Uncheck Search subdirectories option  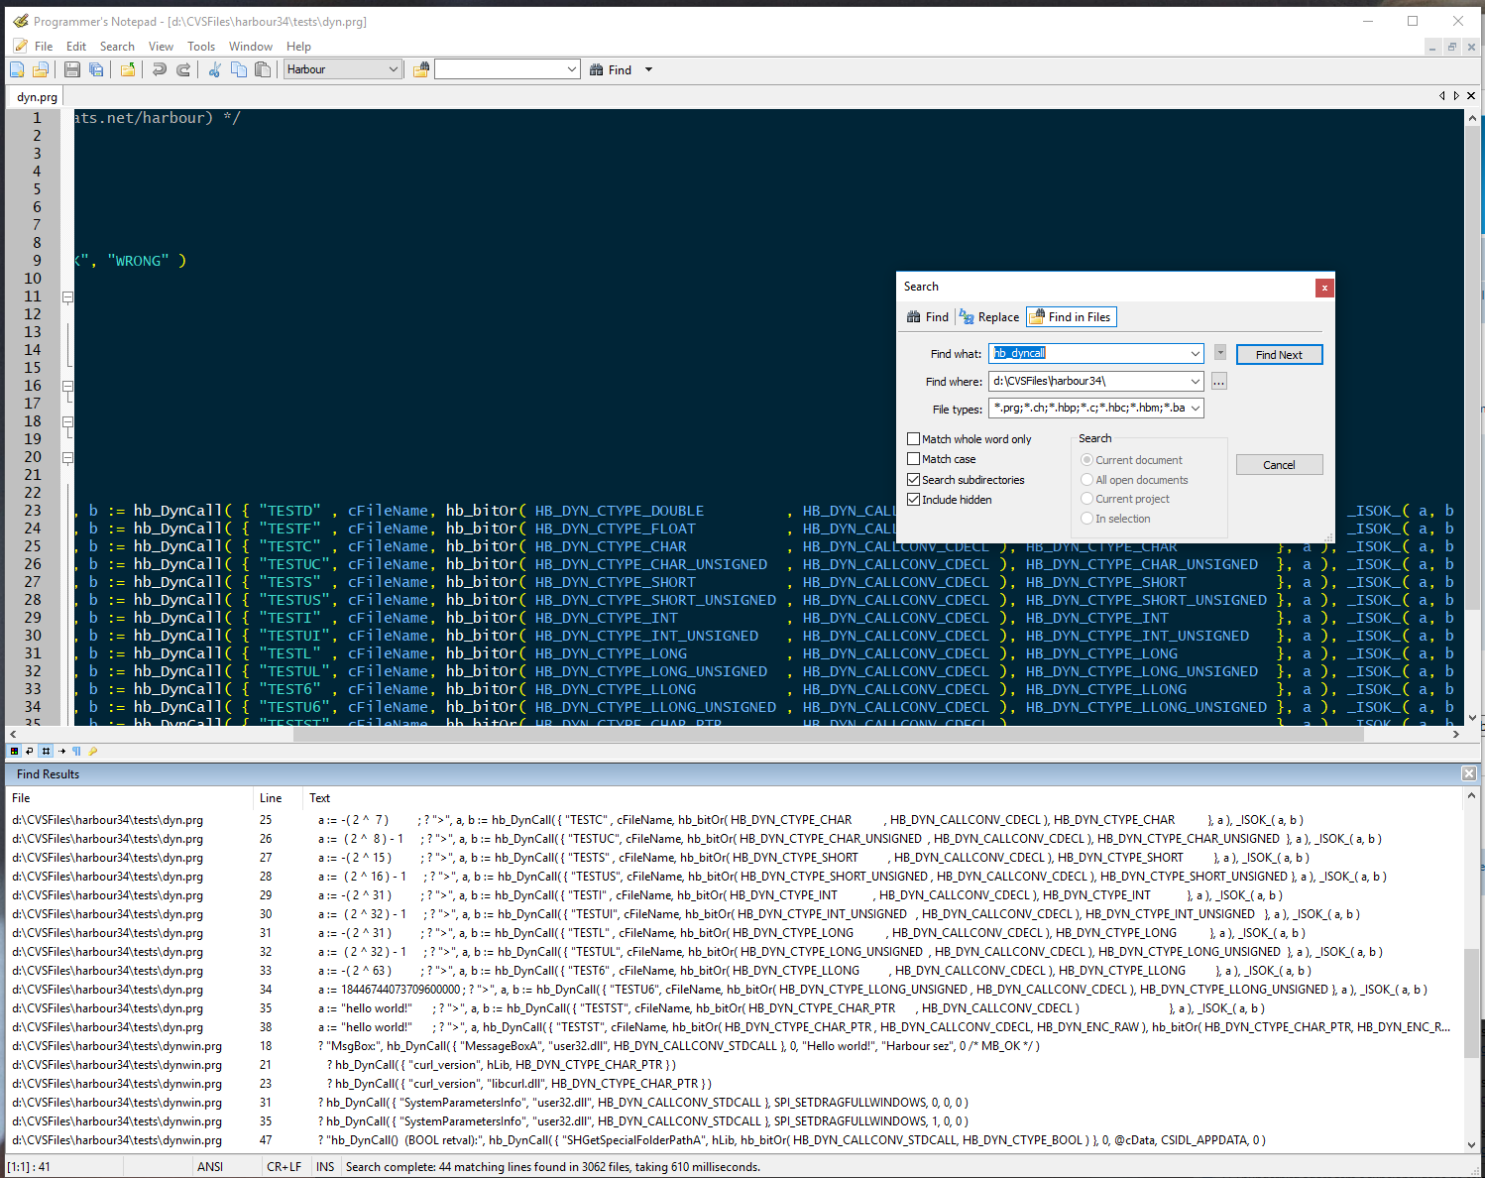click(914, 480)
